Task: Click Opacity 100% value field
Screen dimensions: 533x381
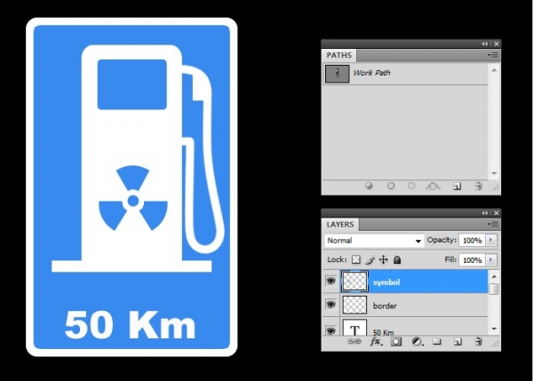Action: point(473,241)
